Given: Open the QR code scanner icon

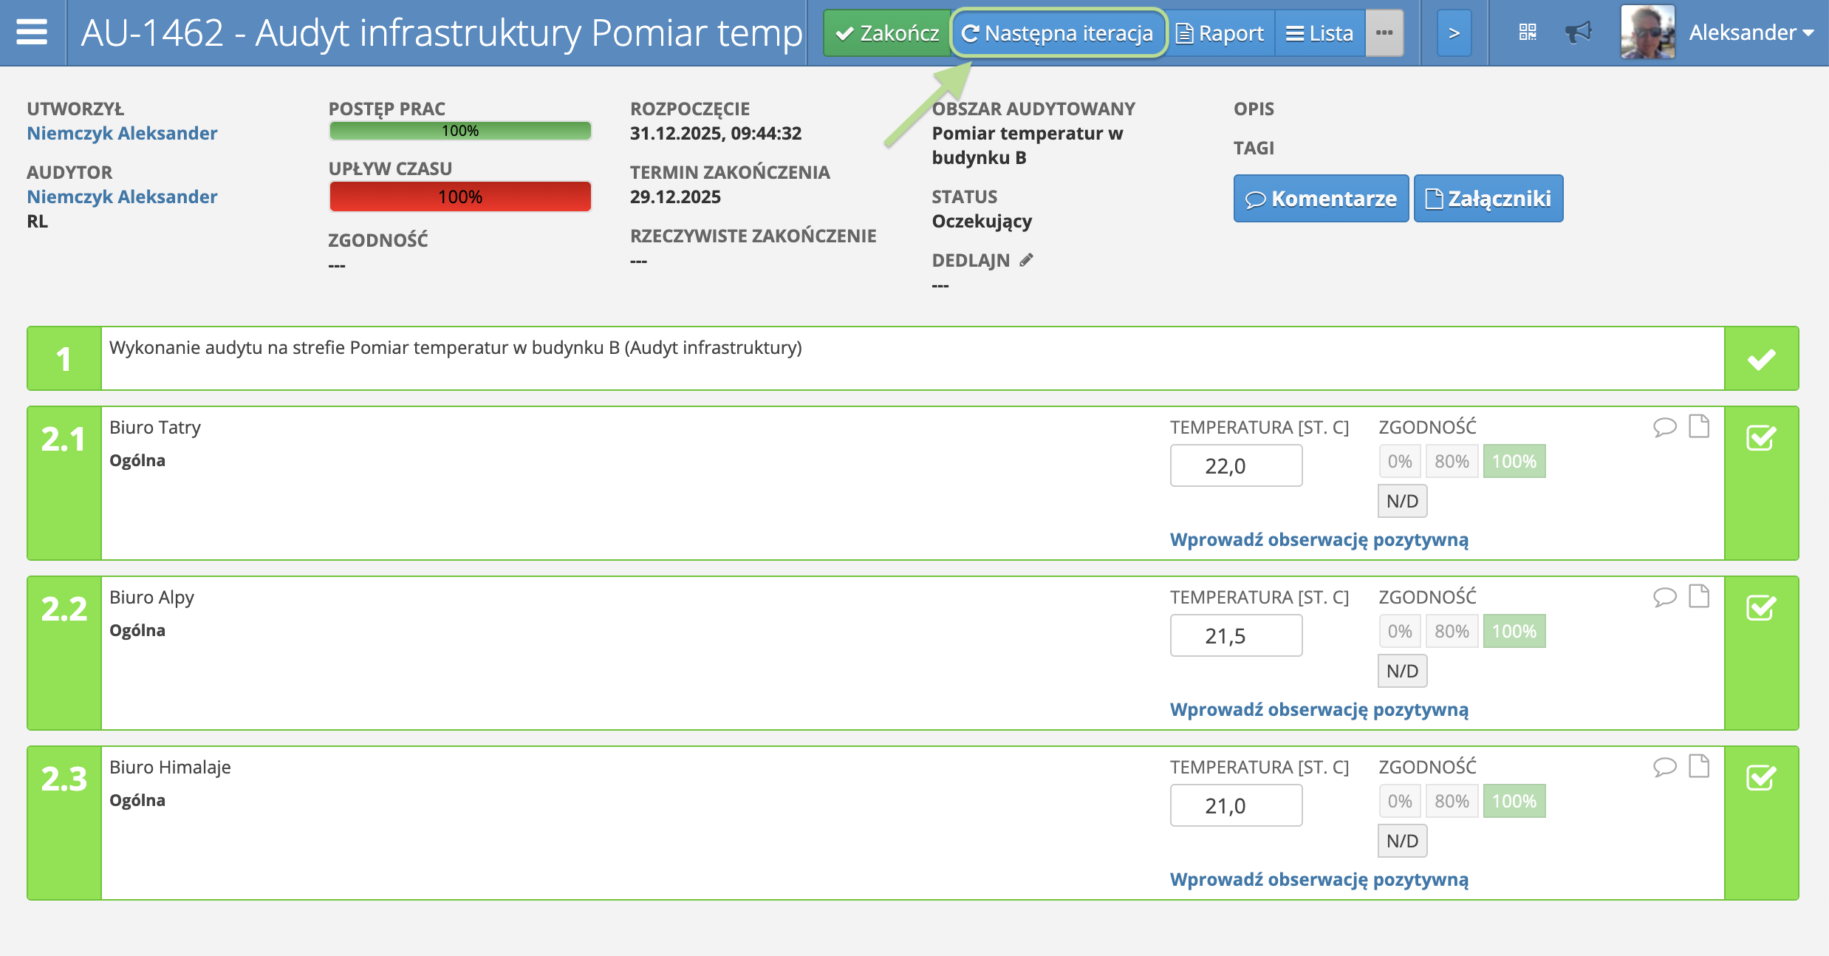Looking at the screenshot, I should pos(1528,32).
